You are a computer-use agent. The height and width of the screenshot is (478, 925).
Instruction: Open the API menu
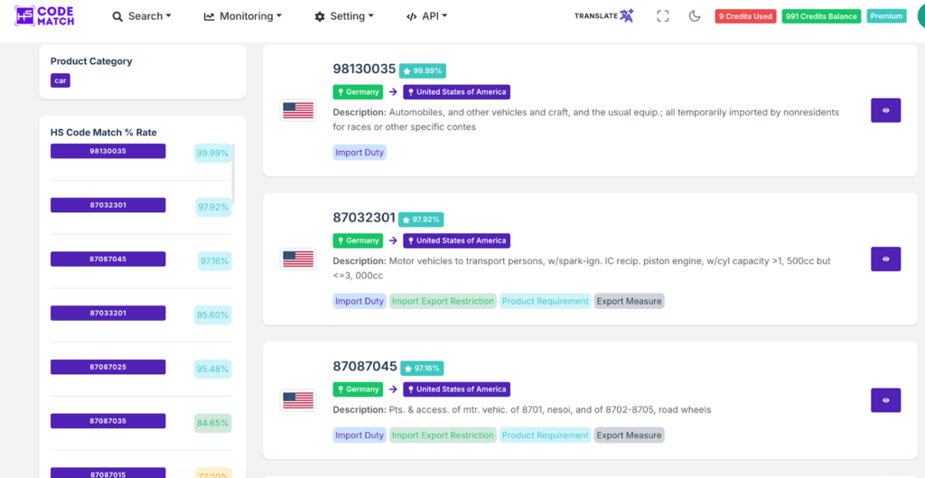click(426, 16)
